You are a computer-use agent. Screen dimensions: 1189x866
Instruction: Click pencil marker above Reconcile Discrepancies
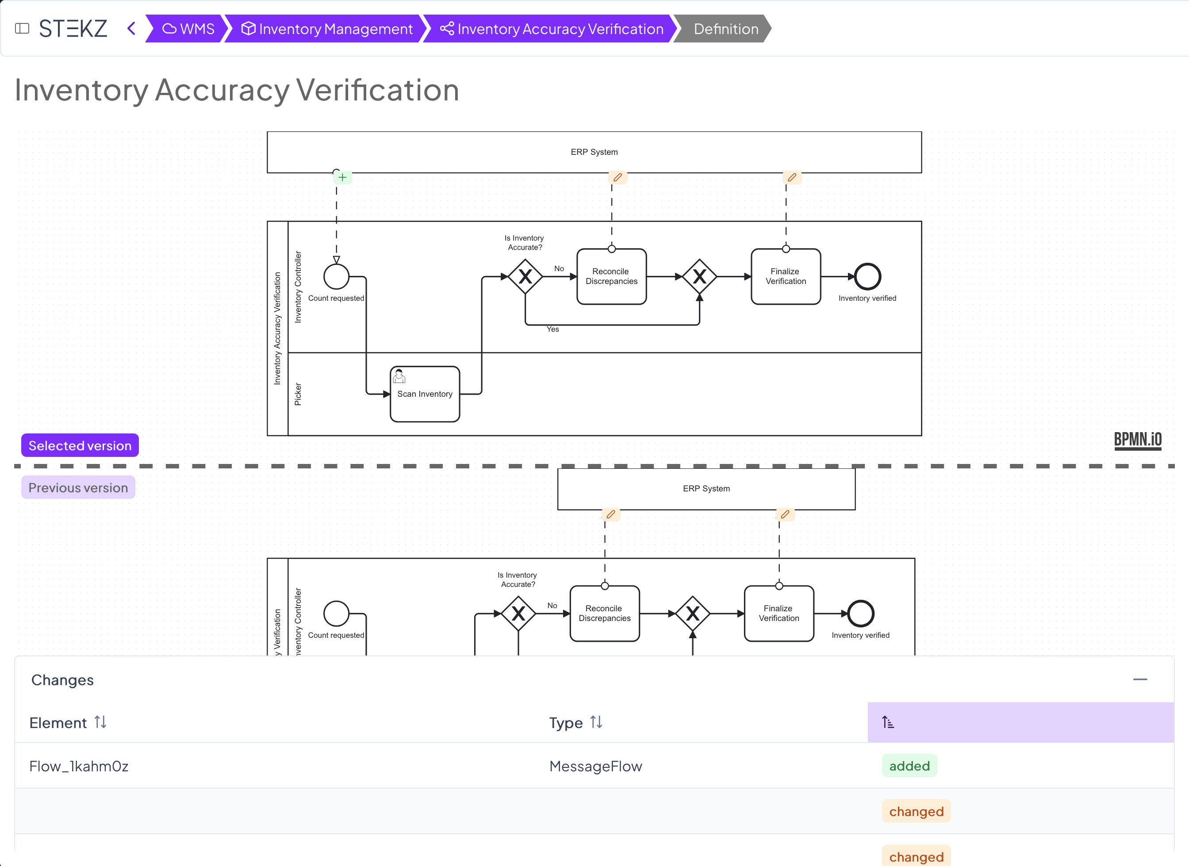618,178
